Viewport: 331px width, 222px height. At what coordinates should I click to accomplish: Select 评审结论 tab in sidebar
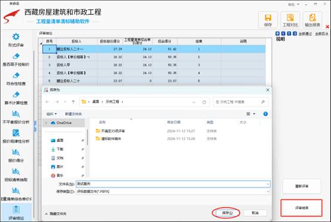[16, 212]
